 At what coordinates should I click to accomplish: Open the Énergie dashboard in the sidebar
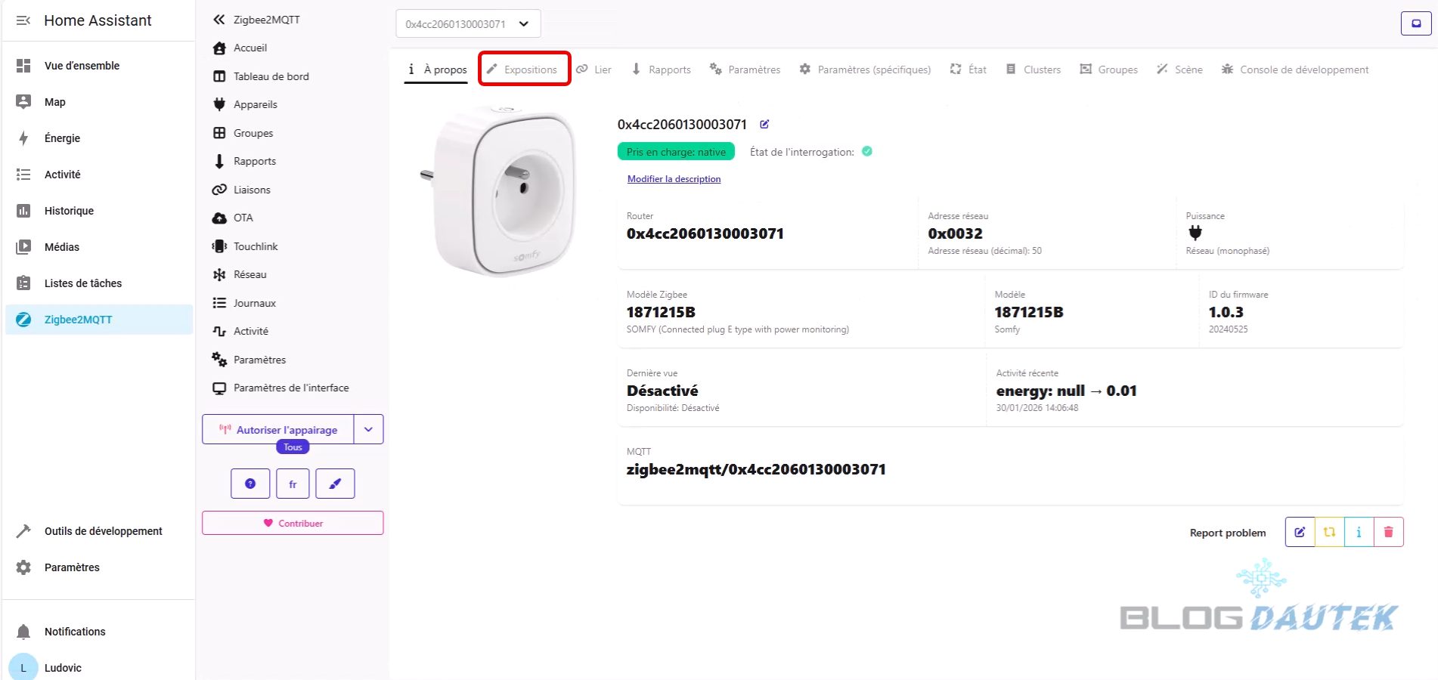coord(62,138)
